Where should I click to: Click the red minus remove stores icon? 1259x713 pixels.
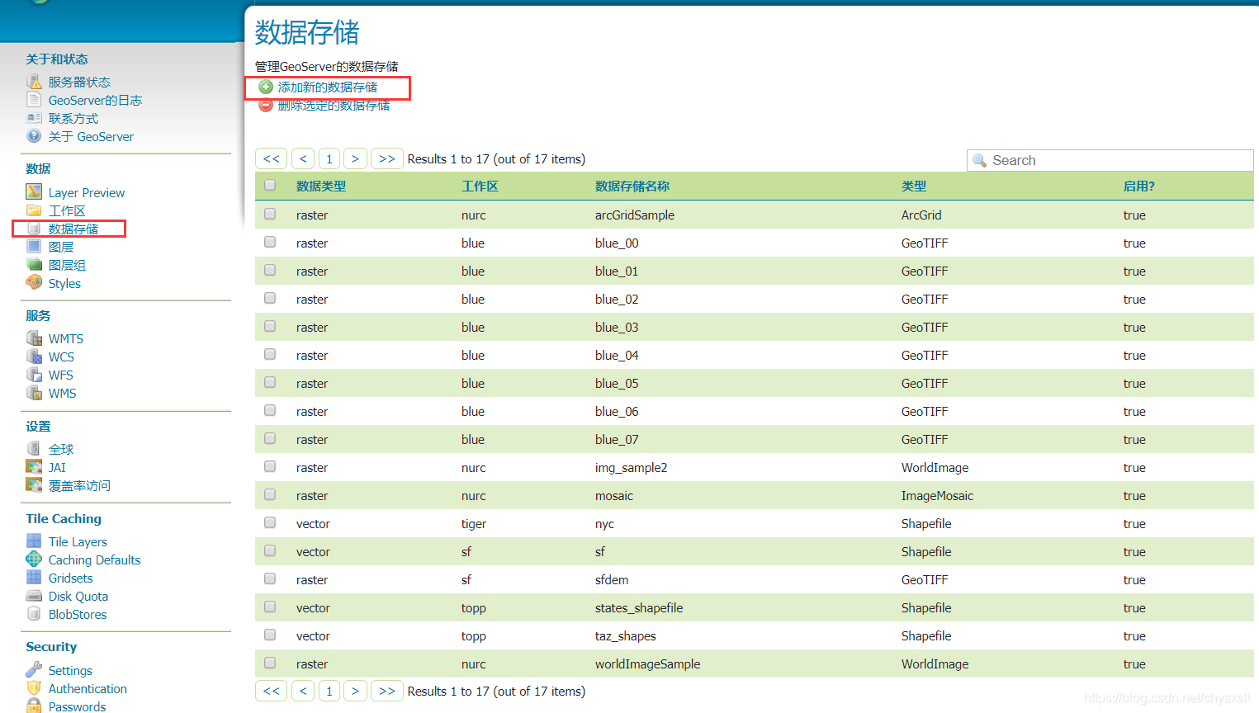click(x=266, y=105)
